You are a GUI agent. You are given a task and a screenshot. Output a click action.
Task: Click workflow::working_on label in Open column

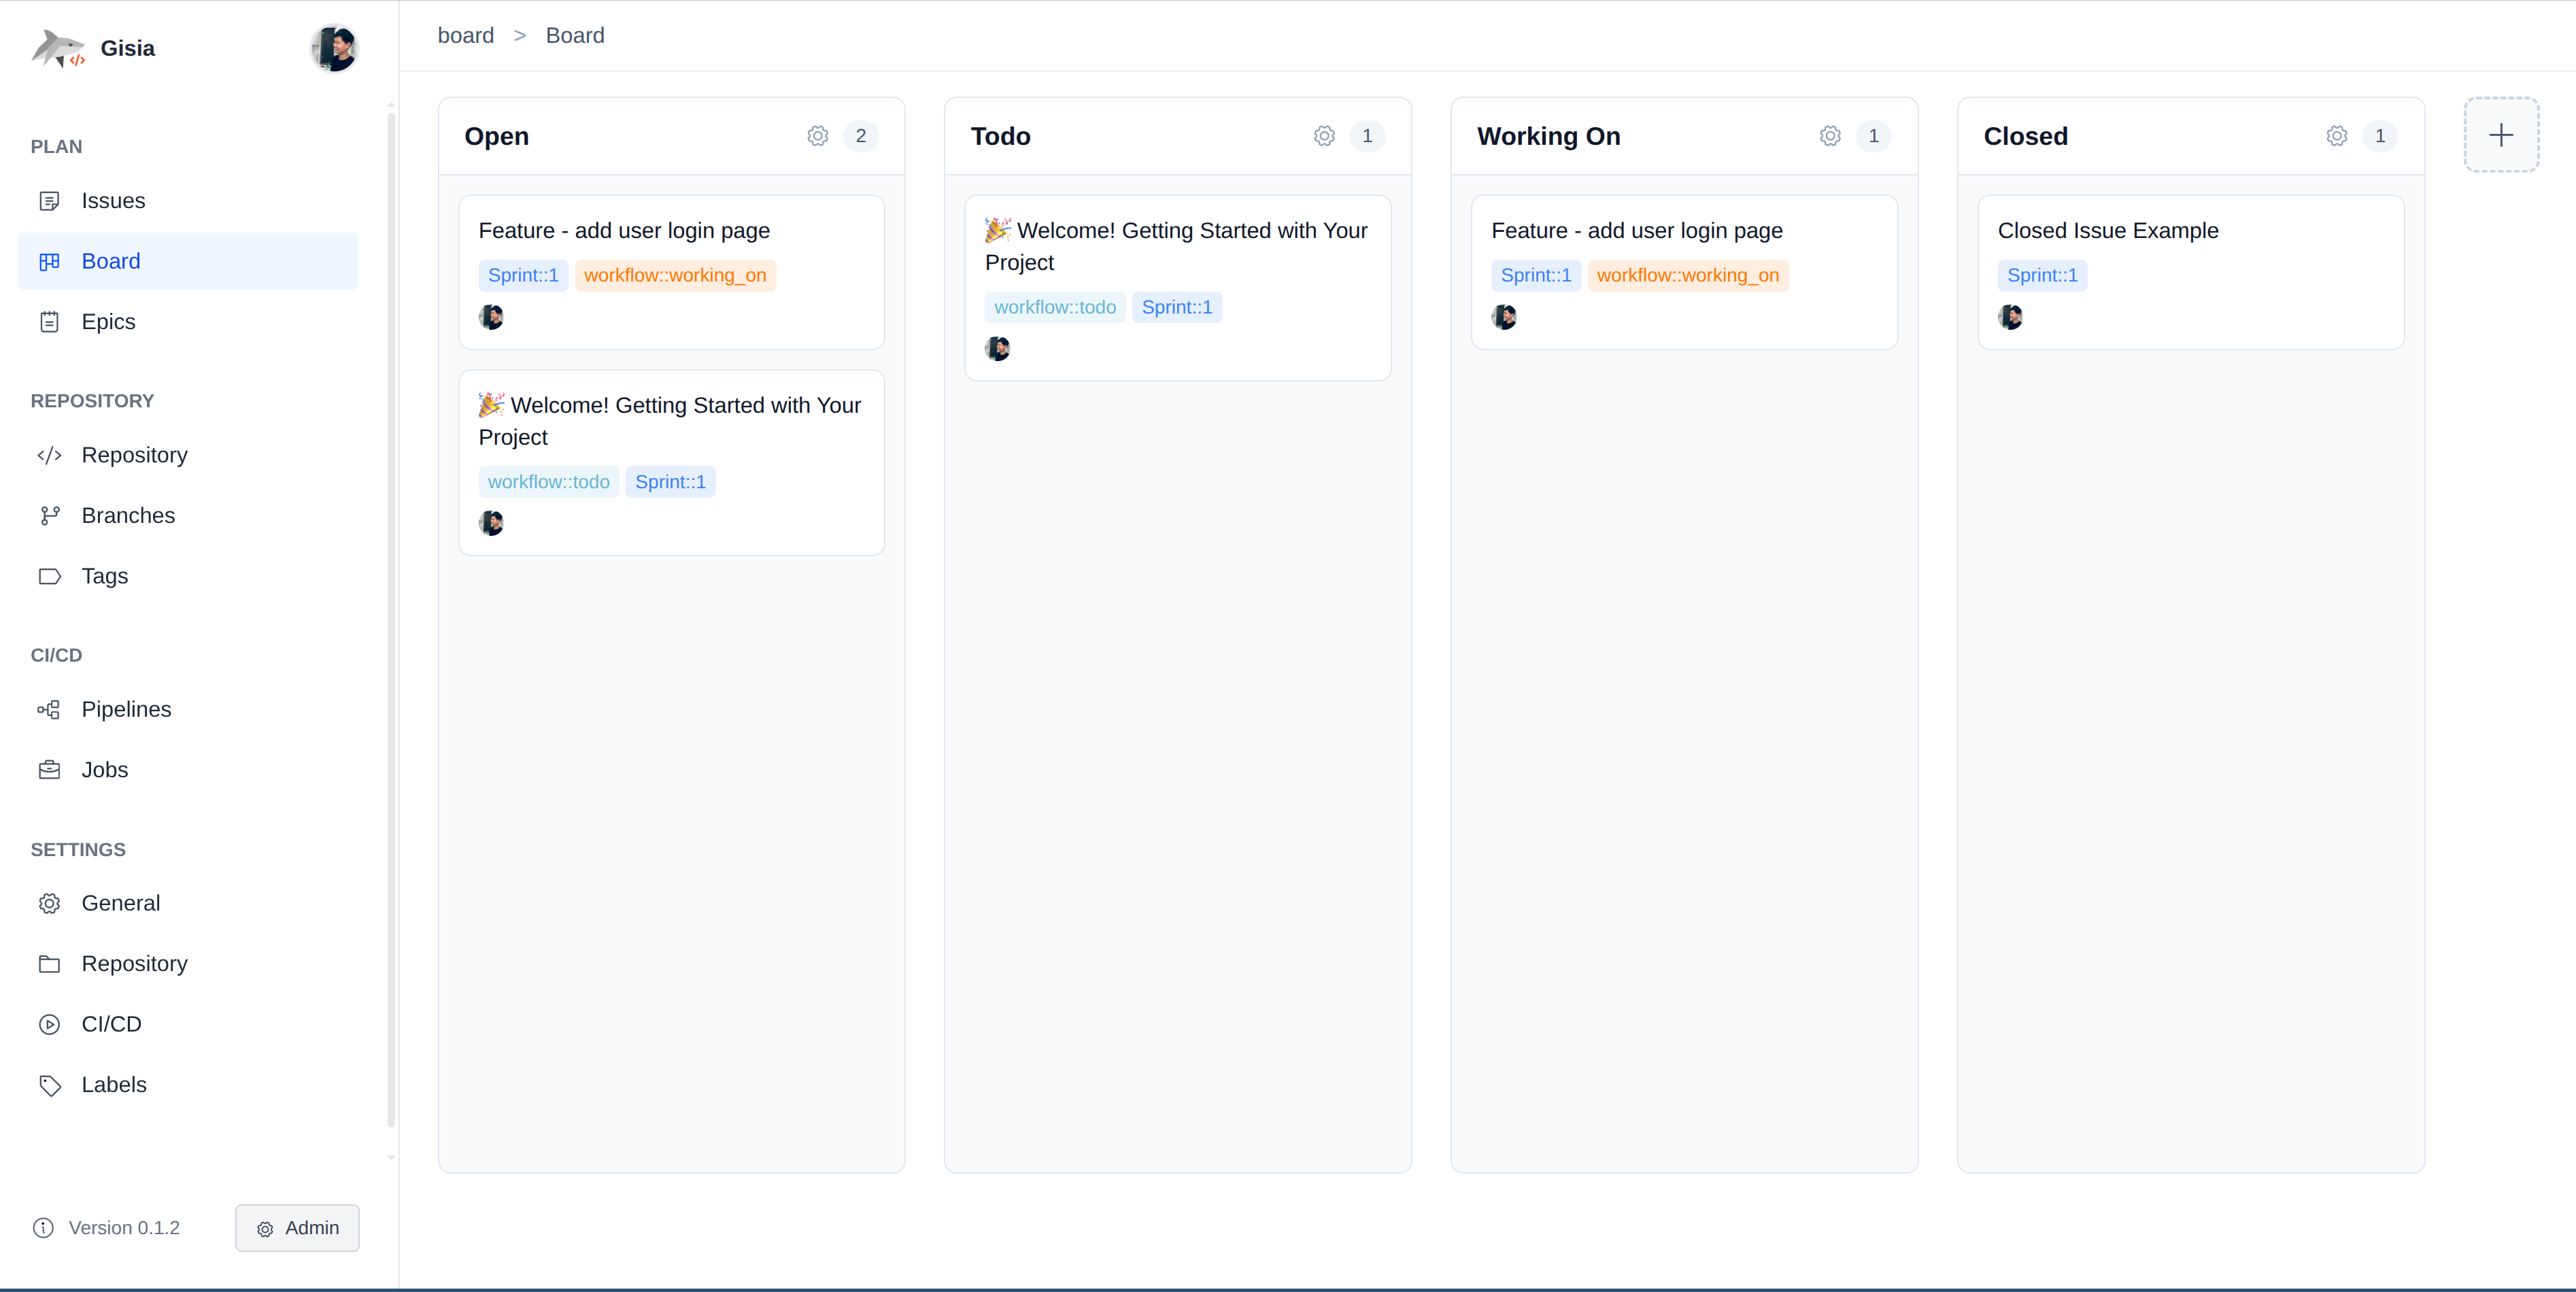(675, 275)
